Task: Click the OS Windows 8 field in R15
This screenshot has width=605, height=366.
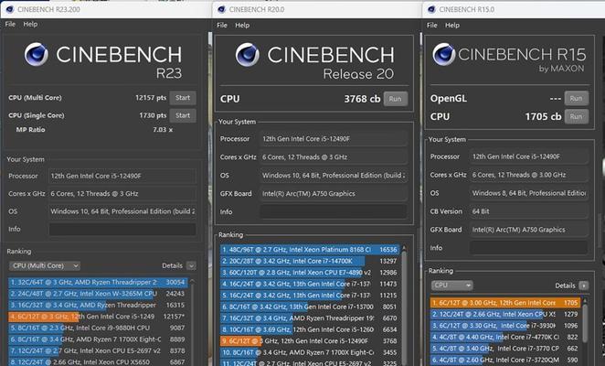Action: 528,193
